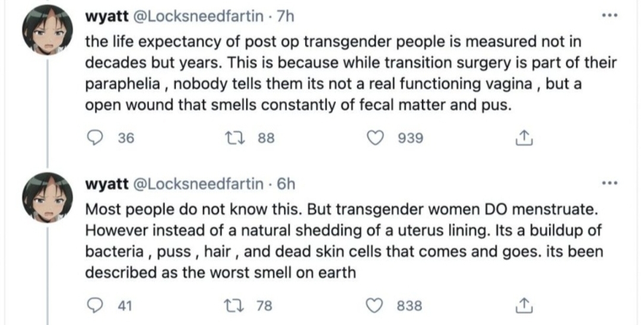Click the @Locksneedfartin handle on the 6h tweet
The image size is (641, 325).
(197, 184)
